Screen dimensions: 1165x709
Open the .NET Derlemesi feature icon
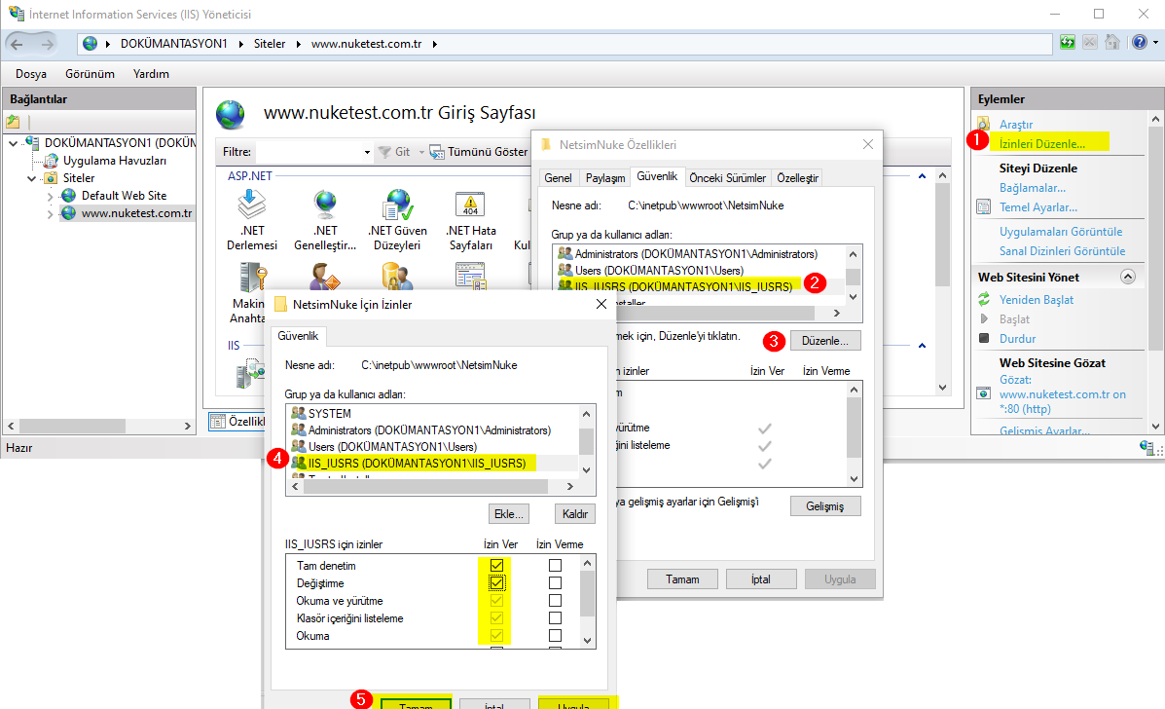[x=251, y=205]
